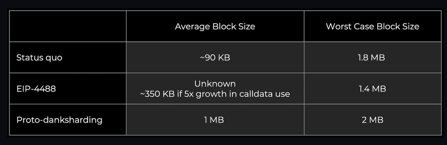Click the word Unknown in EIP-4488 row
The height and width of the screenshot is (145, 447).
tap(215, 84)
